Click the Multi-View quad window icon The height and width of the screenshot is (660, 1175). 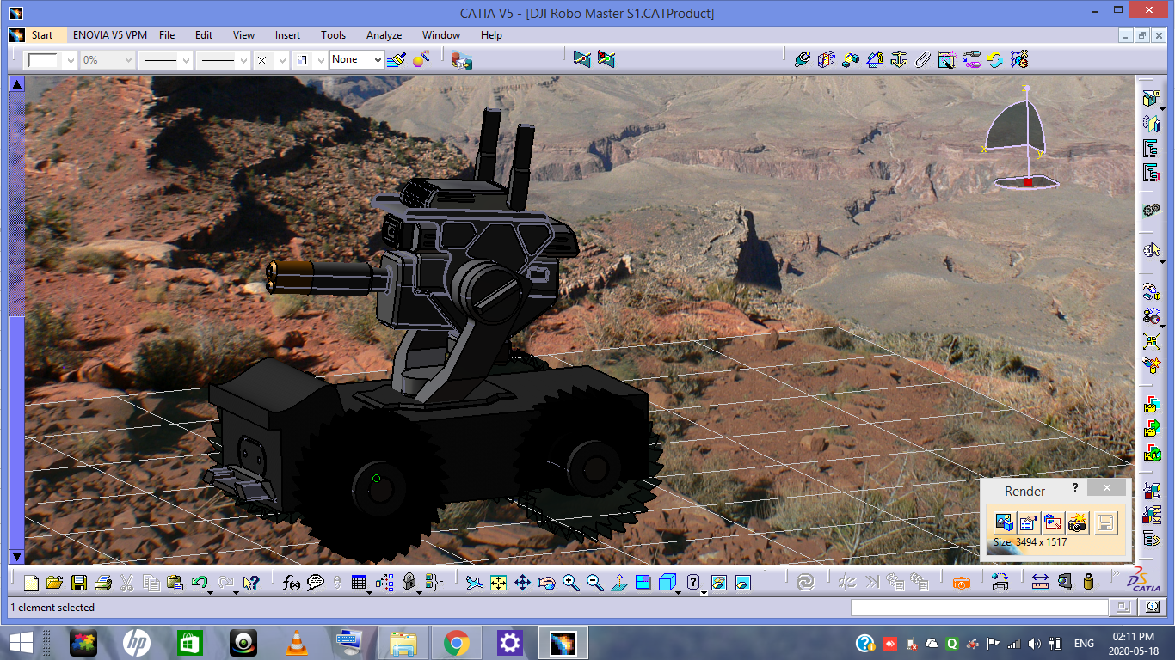click(643, 583)
